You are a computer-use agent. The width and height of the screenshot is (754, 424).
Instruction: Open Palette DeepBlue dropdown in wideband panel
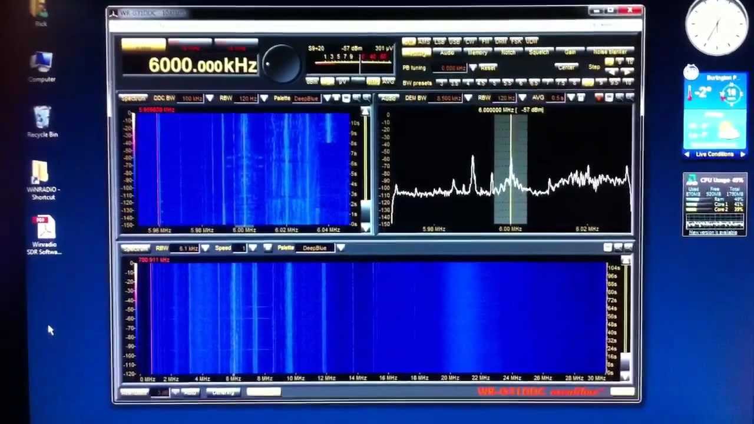340,248
